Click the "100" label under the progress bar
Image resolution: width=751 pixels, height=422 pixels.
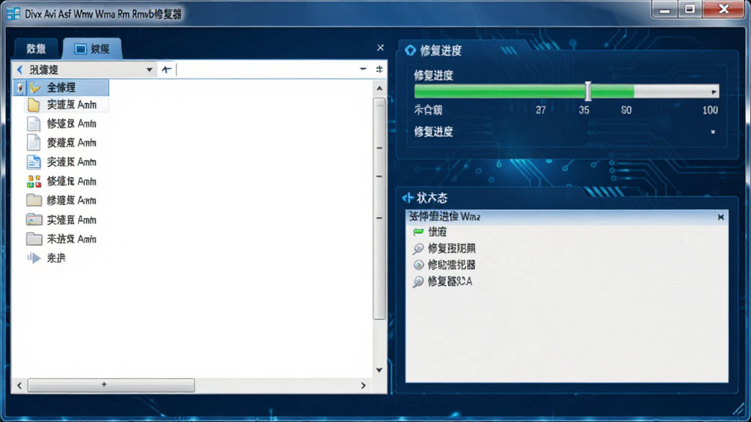(x=710, y=110)
